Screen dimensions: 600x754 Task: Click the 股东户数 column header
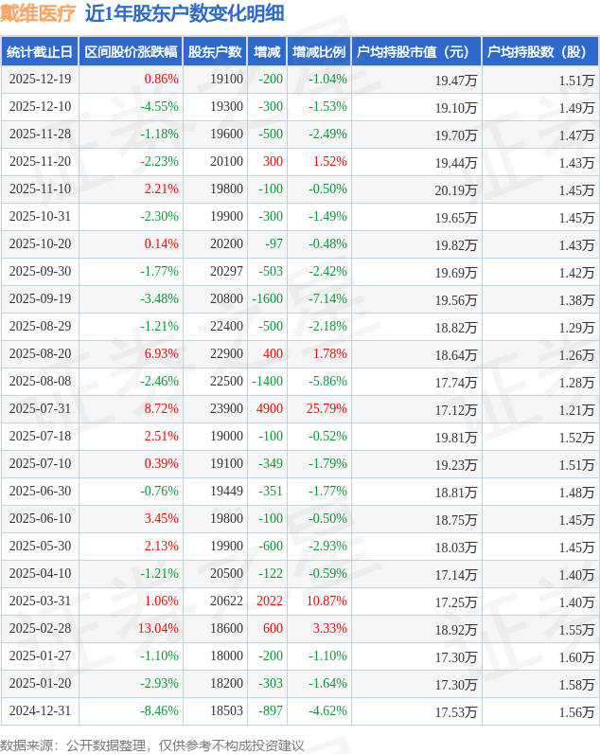(x=215, y=52)
